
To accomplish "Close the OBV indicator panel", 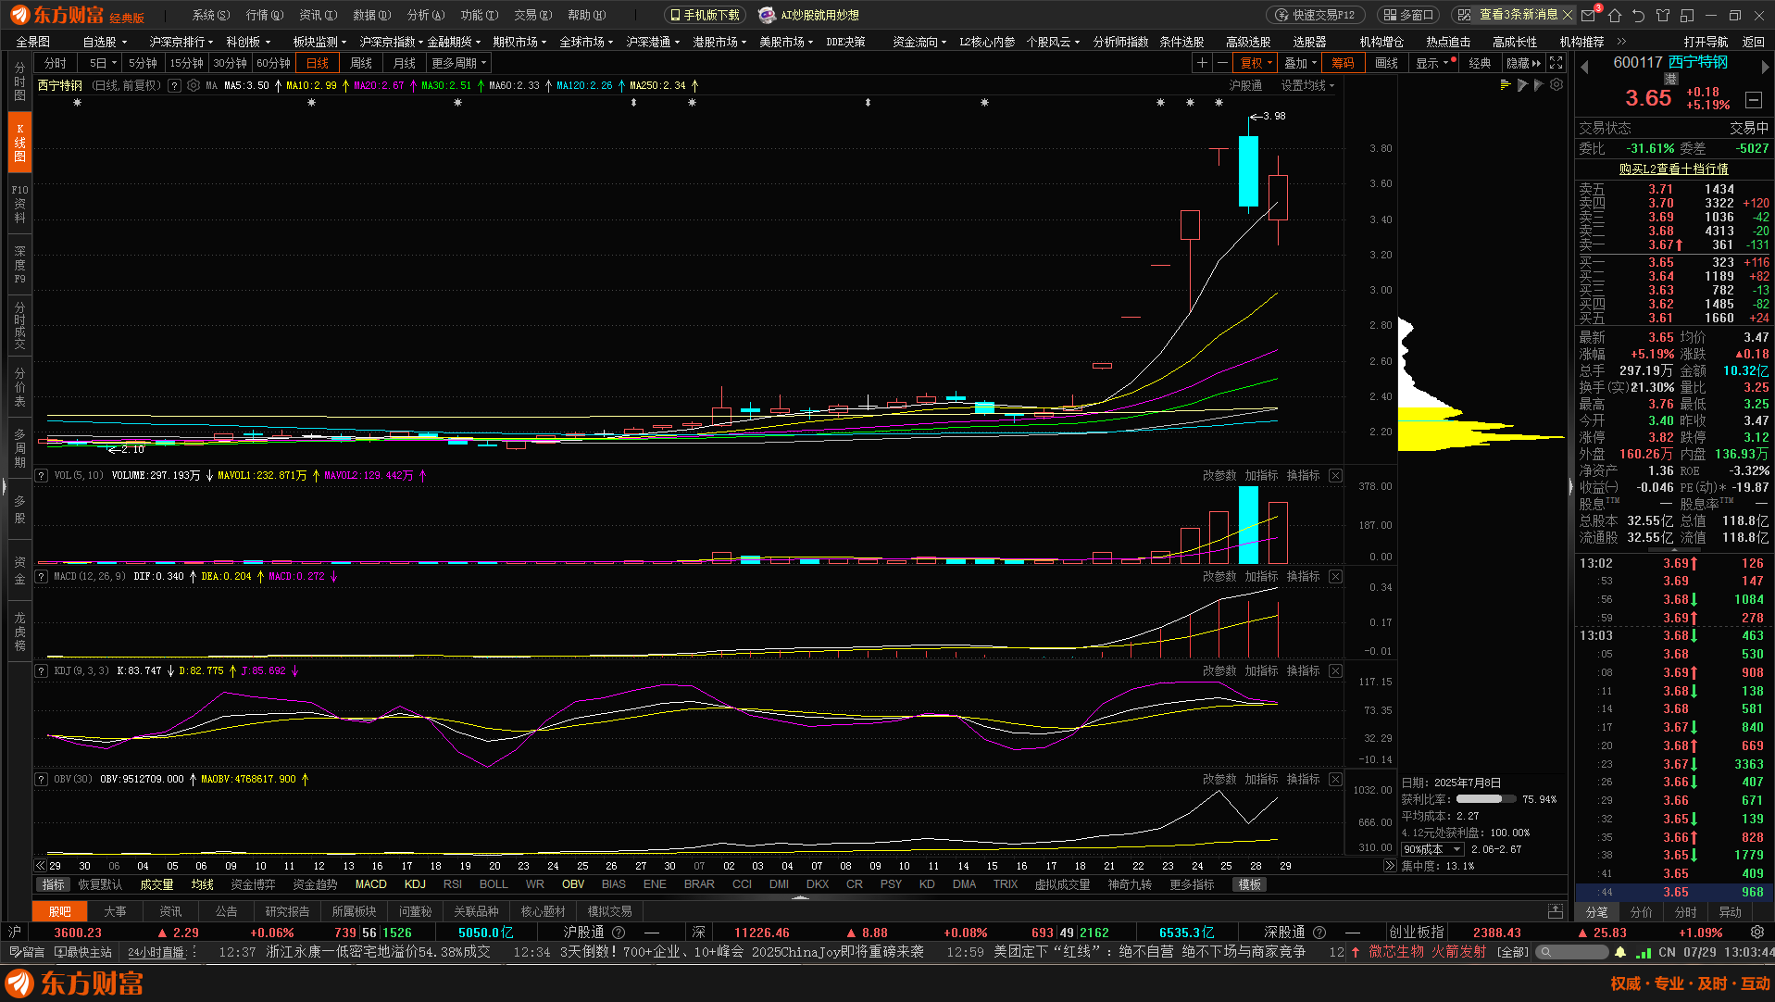I will [x=1335, y=779].
